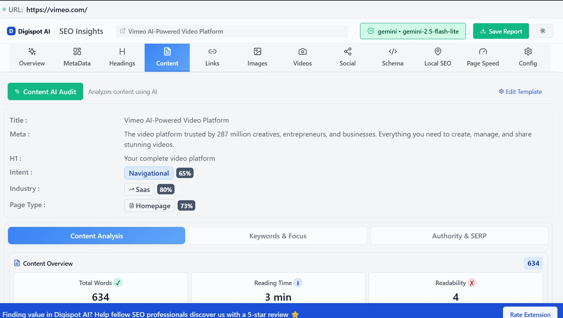Click the green check icon next to Total Words

(x=118, y=283)
